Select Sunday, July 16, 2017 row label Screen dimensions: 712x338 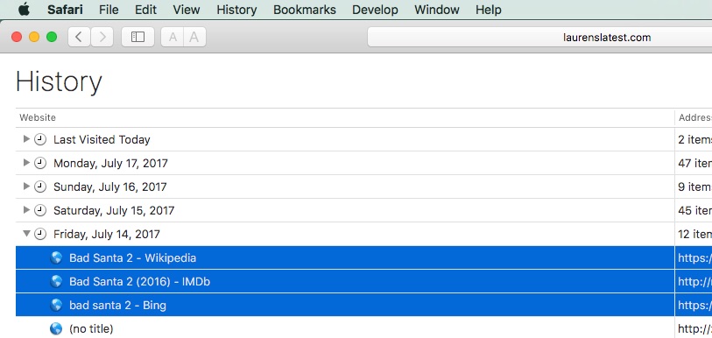(x=109, y=187)
